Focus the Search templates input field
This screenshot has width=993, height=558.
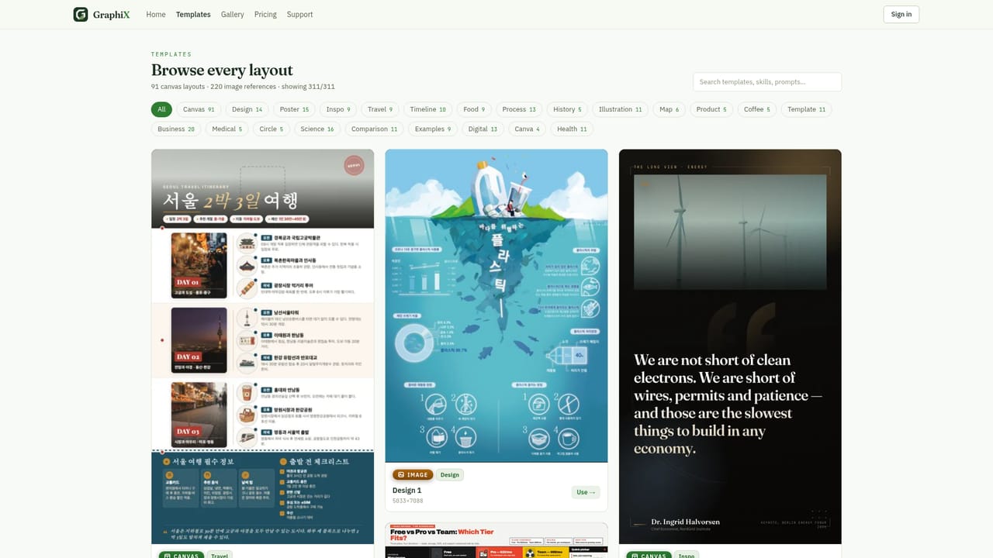[x=767, y=81]
